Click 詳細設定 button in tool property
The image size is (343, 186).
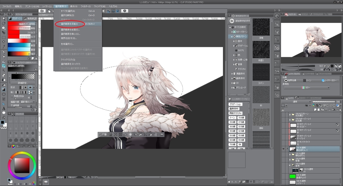(x=23, y=83)
